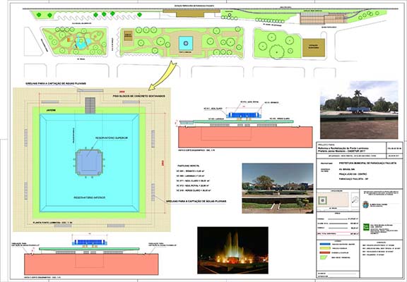
Task: Click the top-left 'GRELHAS PARA A CAPTAÇÃO' label
Action: 56,84
